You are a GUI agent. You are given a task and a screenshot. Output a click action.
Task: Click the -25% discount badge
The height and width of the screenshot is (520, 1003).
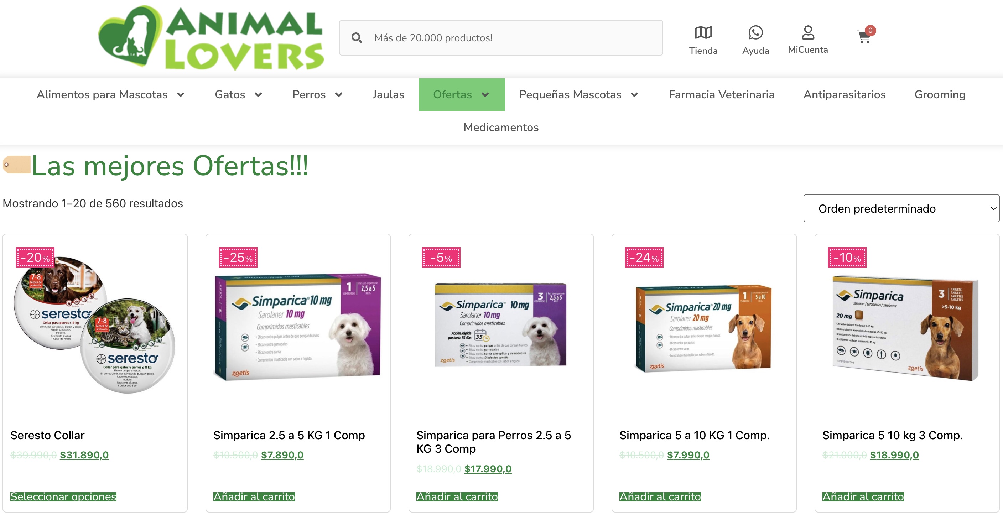point(238,257)
